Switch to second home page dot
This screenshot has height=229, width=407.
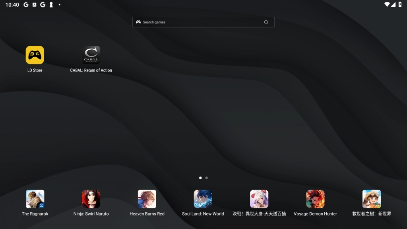(207, 178)
